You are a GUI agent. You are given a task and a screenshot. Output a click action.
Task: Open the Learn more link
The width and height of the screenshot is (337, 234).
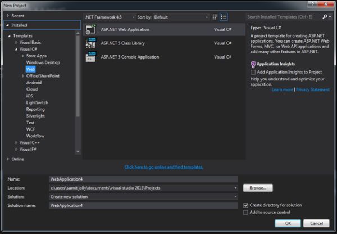(x=282, y=90)
